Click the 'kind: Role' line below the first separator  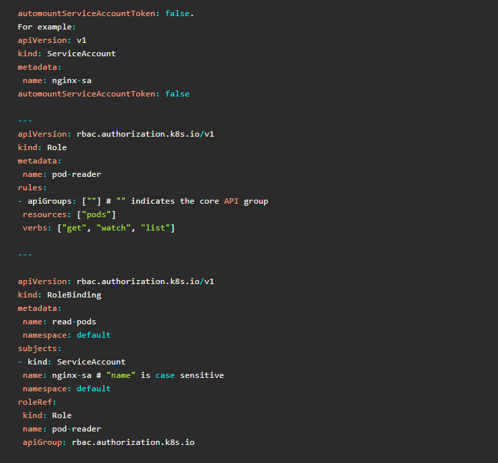point(42,147)
